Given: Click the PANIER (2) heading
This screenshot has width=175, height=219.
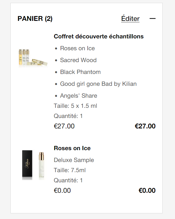Looking at the screenshot, I should pyautogui.click(x=35, y=19).
